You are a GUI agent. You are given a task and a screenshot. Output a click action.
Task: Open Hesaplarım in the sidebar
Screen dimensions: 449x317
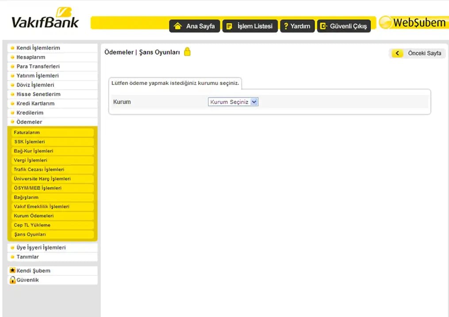(31, 57)
